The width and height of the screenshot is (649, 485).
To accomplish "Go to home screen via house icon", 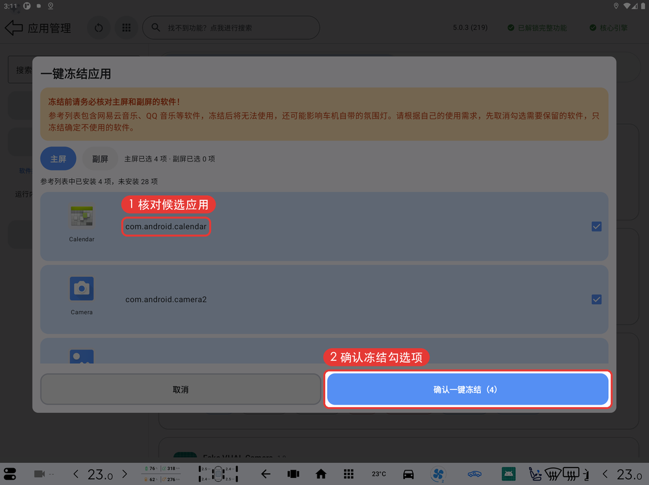I will (321, 474).
